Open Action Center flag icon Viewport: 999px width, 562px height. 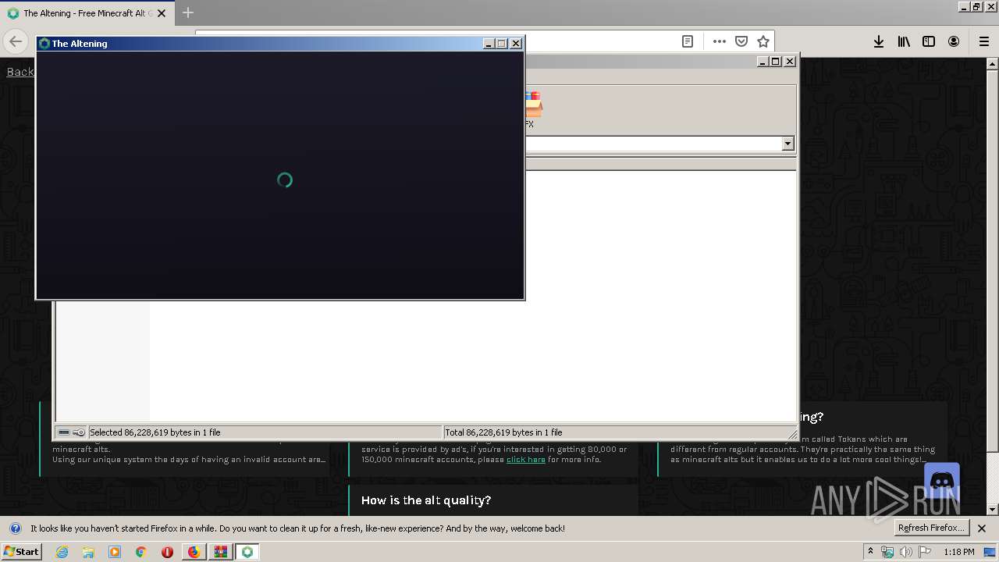[x=925, y=552]
